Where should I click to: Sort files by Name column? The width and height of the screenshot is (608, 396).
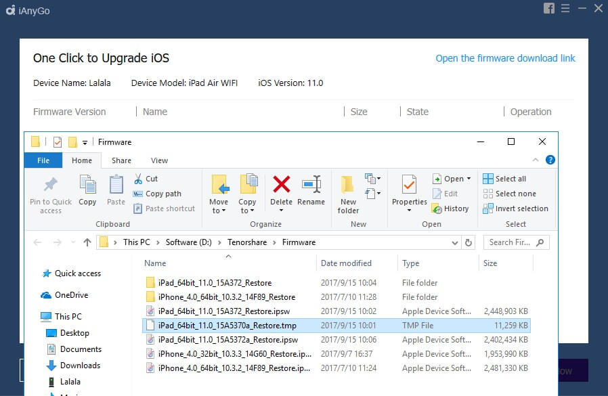(155, 263)
